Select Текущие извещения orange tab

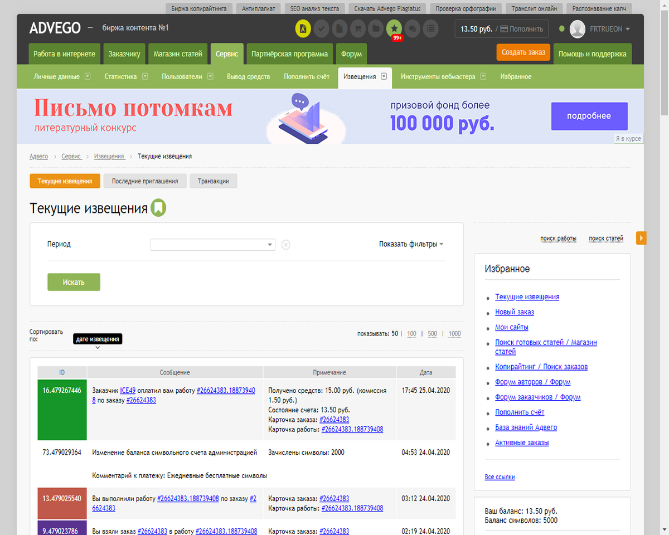tap(65, 181)
